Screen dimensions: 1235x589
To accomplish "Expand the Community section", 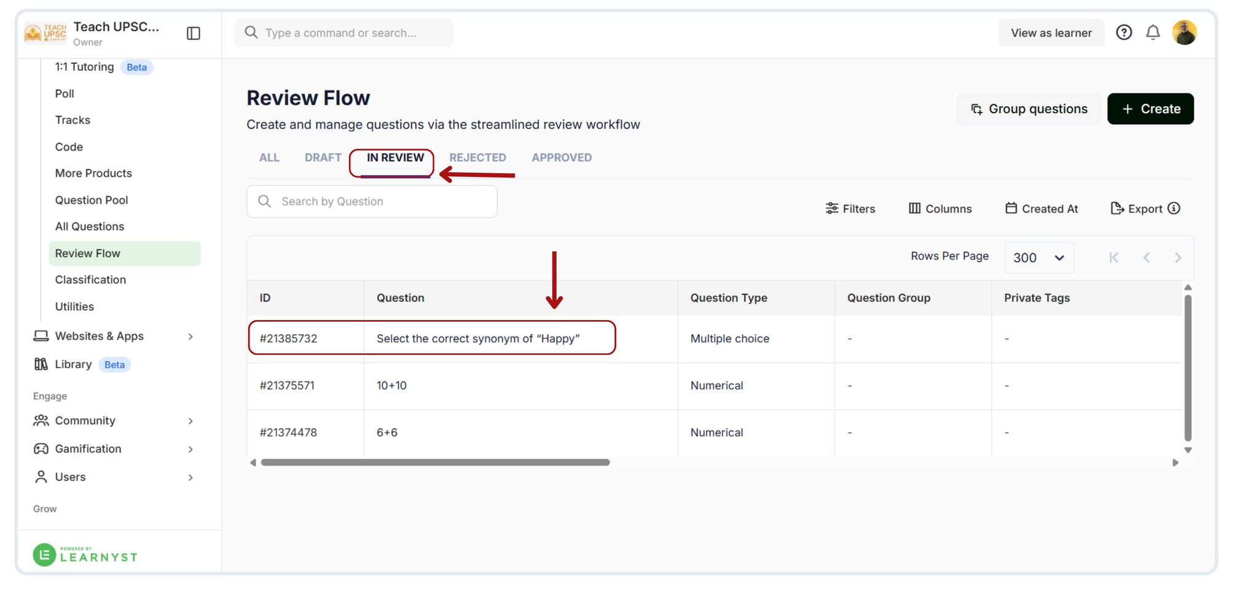I will (x=114, y=421).
